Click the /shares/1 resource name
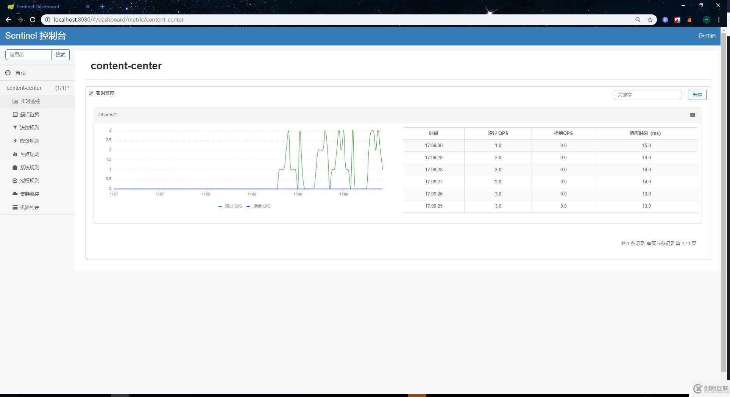This screenshot has height=397, width=730. pos(108,115)
